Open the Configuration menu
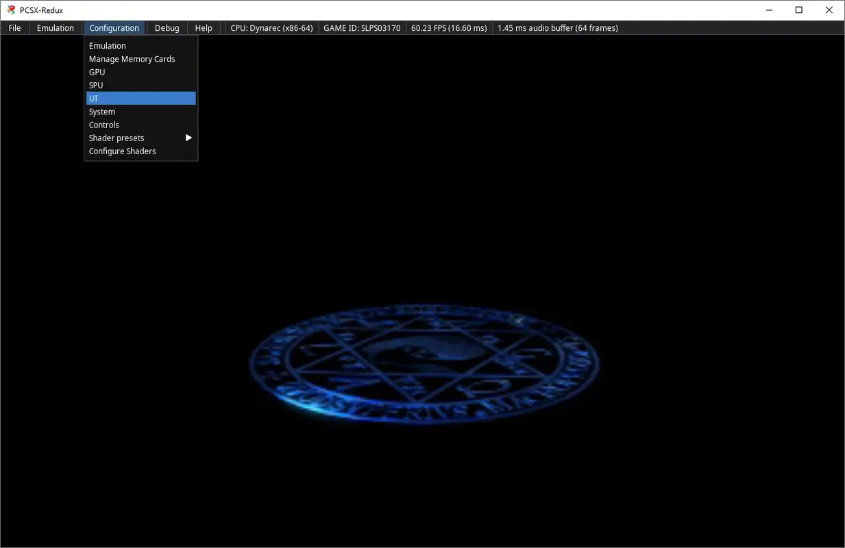Screen dimensions: 845x548 114,27
